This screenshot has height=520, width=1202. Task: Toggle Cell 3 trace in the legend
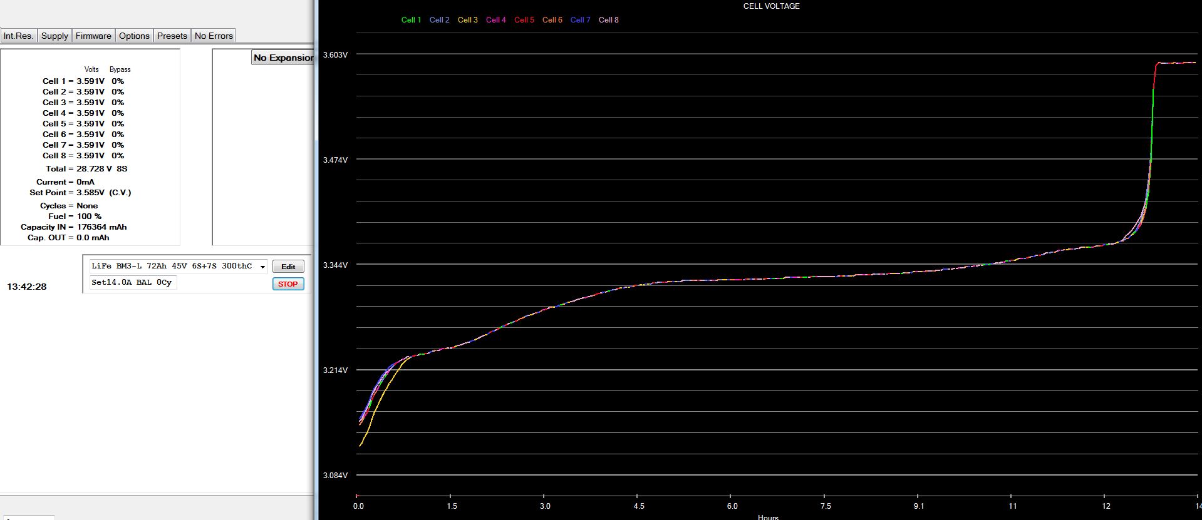[x=467, y=20]
